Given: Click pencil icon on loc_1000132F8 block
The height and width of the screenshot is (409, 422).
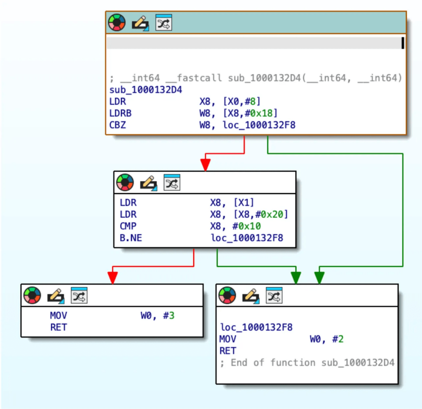Looking at the screenshot, I should (251, 296).
